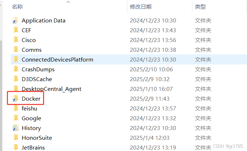Select the Cisco folder icon
Screen dimensions: 247x151
[x=16, y=39]
